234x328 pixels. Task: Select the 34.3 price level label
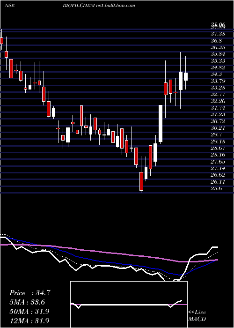pos(216,74)
